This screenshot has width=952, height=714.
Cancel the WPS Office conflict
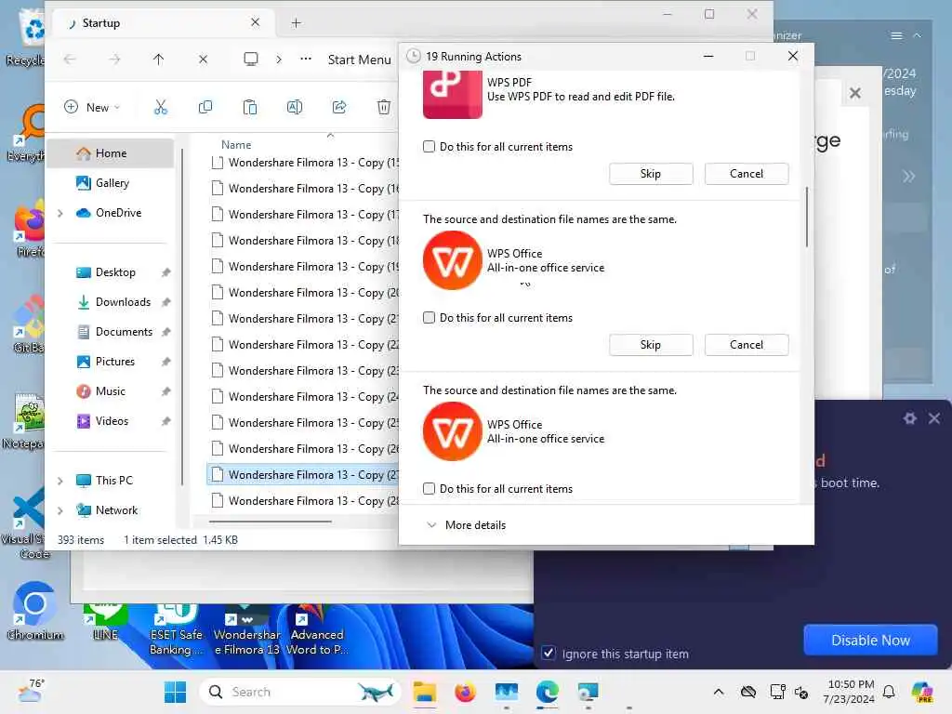coord(747,345)
